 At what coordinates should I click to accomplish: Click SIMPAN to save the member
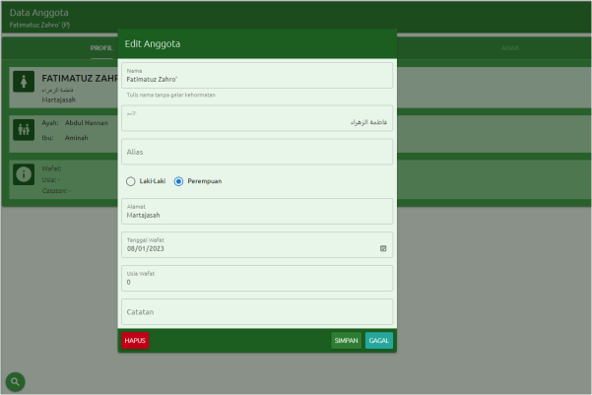click(x=346, y=340)
